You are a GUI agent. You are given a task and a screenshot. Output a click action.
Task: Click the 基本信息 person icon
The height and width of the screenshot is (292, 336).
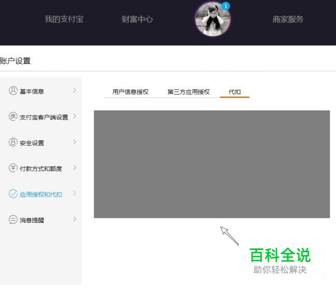pos(13,91)
